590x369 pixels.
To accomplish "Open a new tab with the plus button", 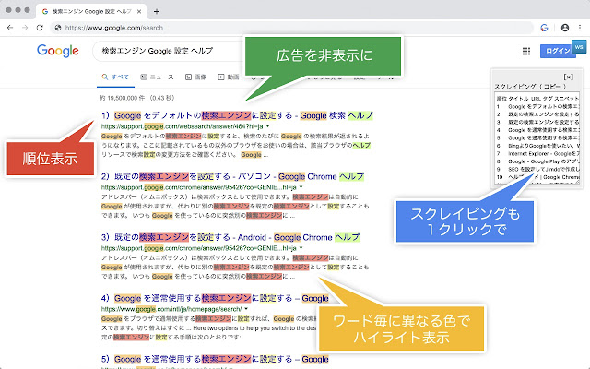I will [x=157, y=11].
